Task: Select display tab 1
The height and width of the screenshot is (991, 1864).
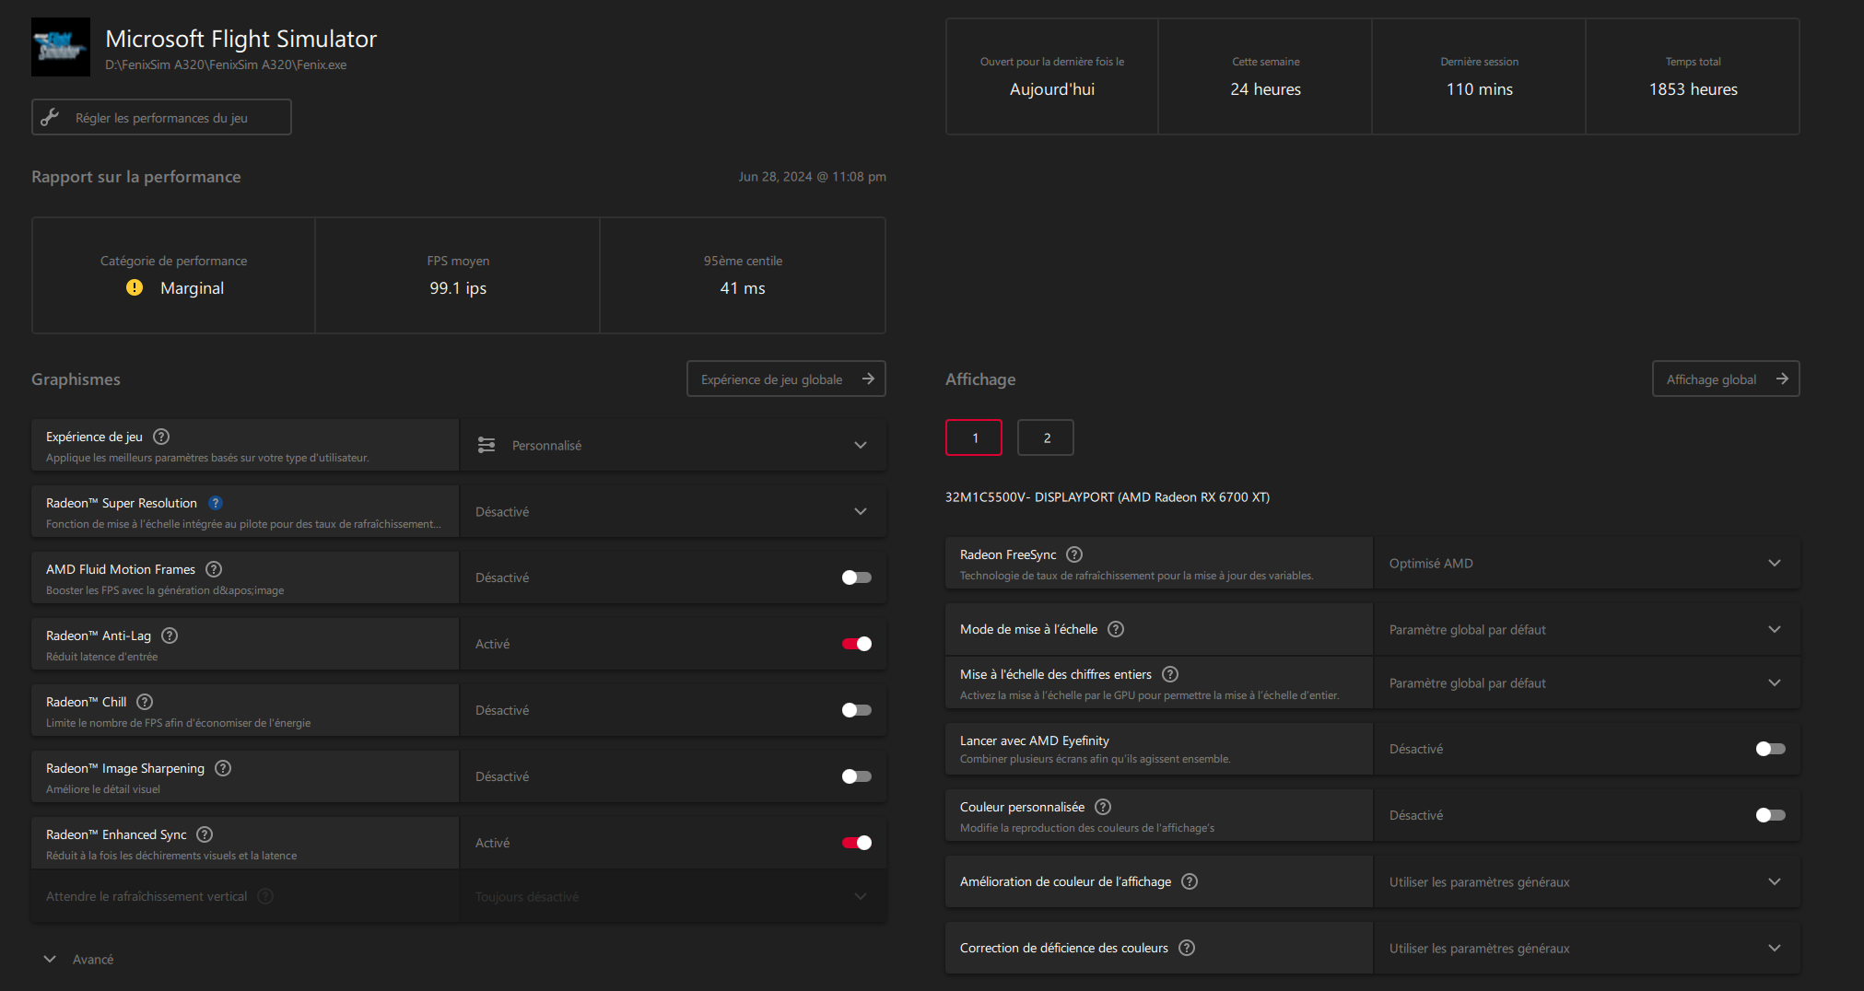Action: coord(974,437)
